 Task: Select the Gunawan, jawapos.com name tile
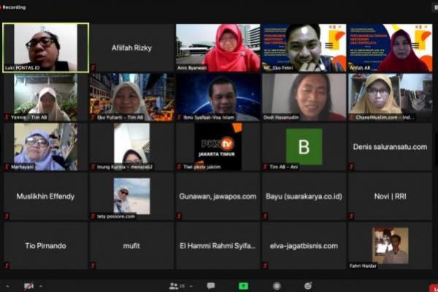(218, 196)
